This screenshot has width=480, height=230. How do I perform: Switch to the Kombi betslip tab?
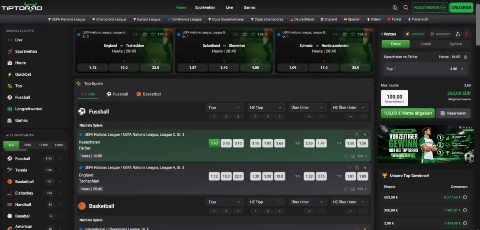426,44
